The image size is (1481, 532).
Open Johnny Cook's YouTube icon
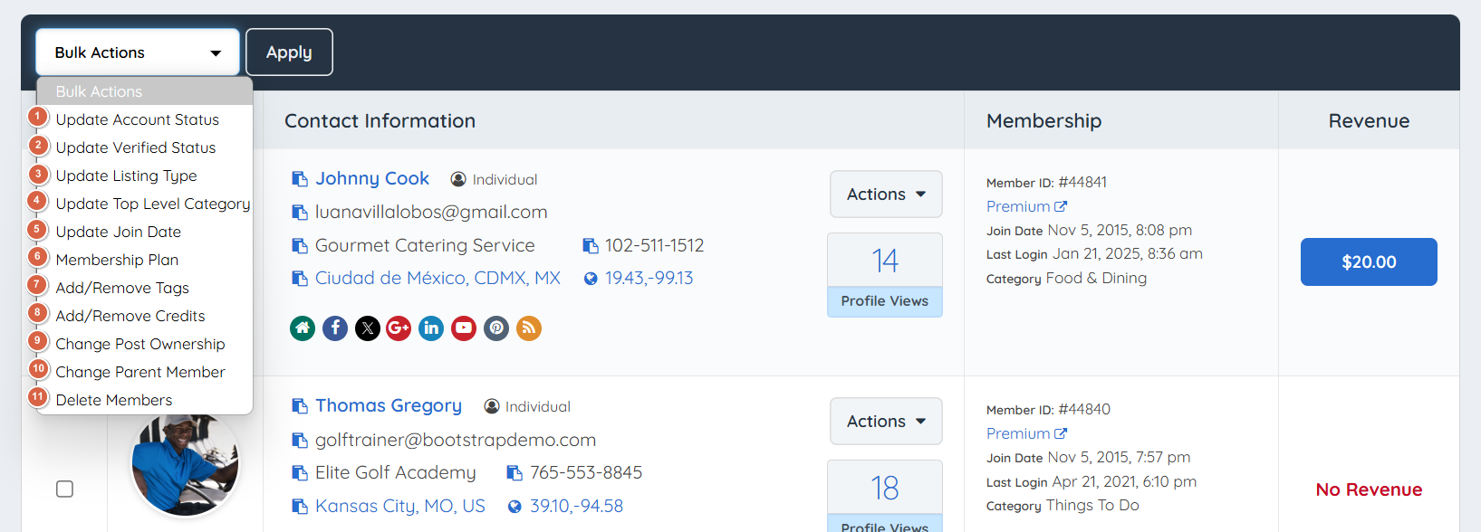tap(464, 328)
